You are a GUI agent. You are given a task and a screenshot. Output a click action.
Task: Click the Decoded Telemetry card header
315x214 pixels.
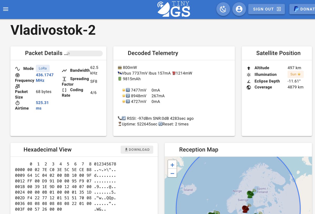coord(174,53)
